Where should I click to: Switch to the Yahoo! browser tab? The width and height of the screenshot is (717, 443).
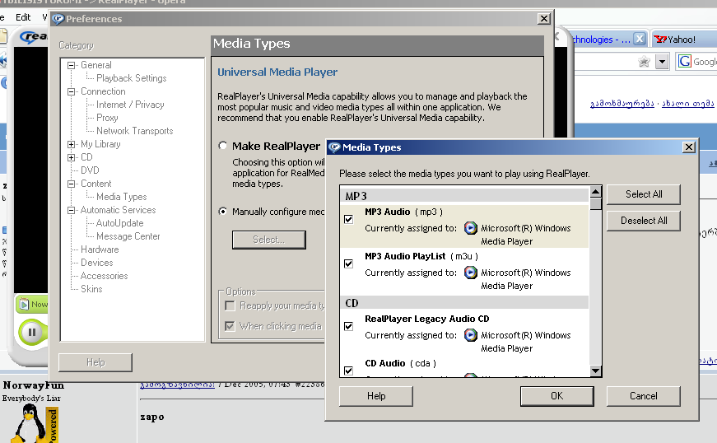[682, 40]
